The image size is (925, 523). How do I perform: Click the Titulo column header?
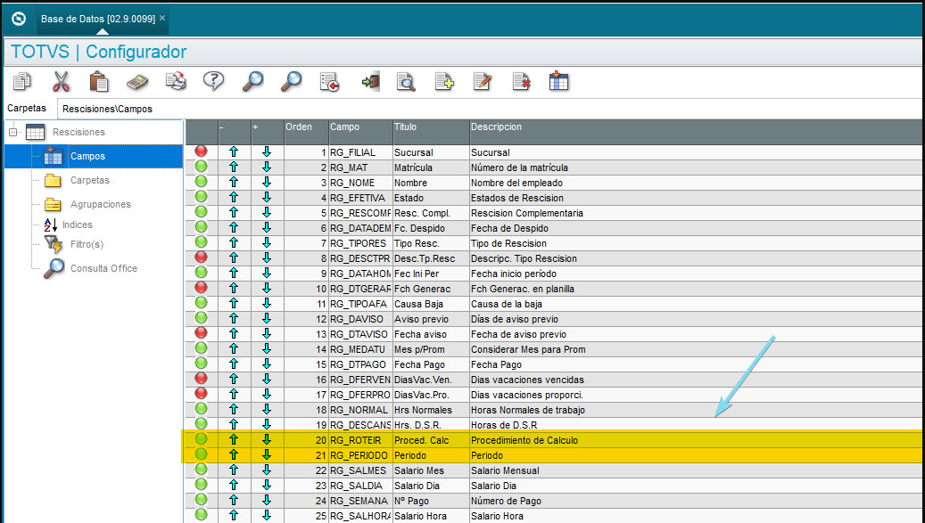(431, 132)
